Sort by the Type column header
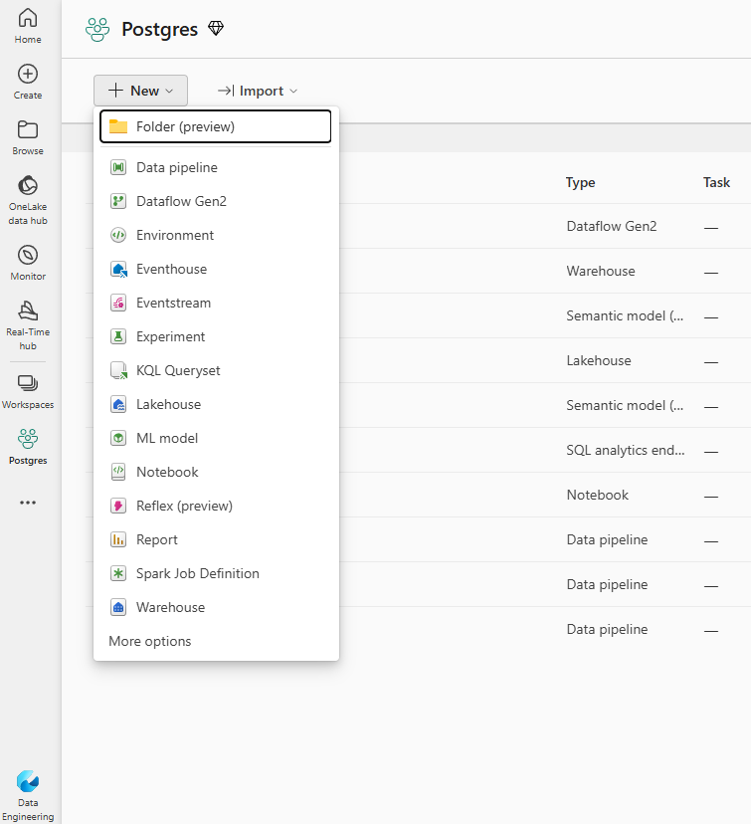The height and width of the screenshot is (824, 751). pyautogui.click(x=580, y=182)
